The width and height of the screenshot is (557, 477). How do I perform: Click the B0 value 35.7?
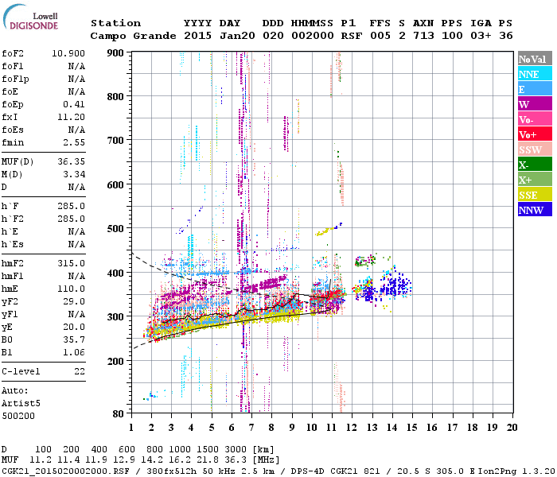pyautogui.click(x=74, y=340)
